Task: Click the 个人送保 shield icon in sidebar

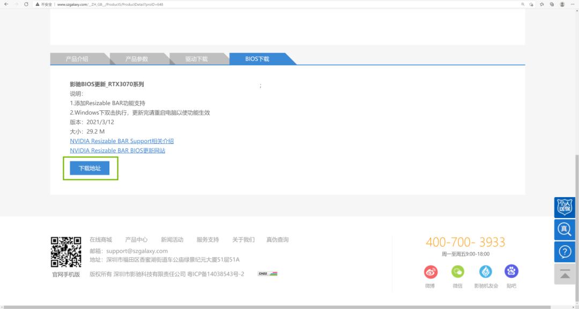Action: 565,207
